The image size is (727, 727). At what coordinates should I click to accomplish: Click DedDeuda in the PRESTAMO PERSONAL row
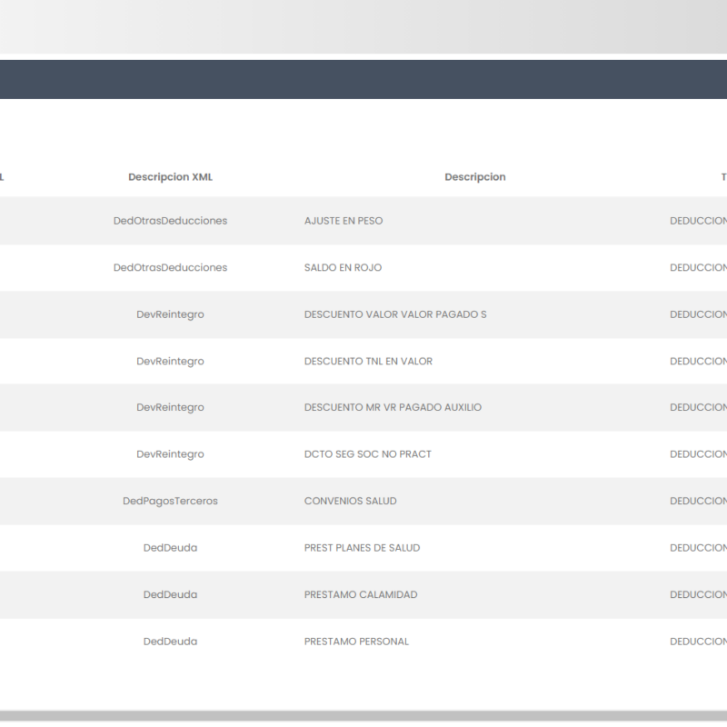tap(170, 642)
